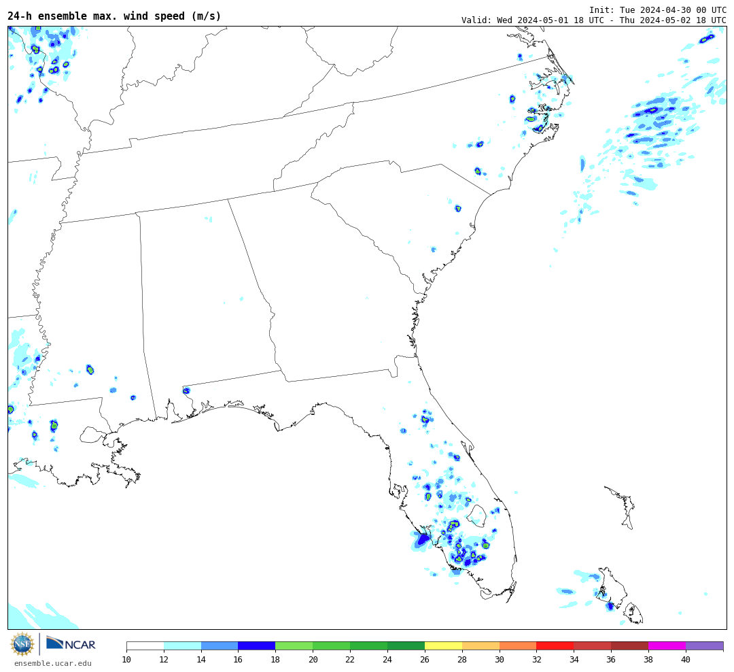734x672 pixels.
Task: Click the NCAR logo
Action: 71,643
